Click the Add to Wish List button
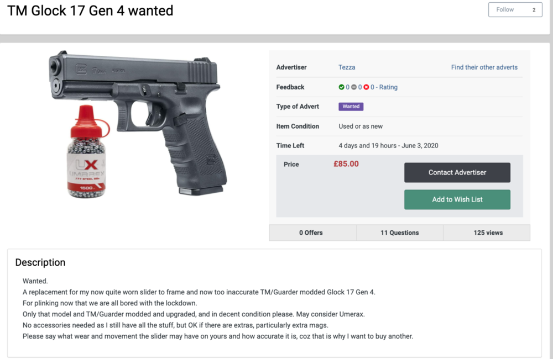The image size is (553, 359). tap(457, 199)
